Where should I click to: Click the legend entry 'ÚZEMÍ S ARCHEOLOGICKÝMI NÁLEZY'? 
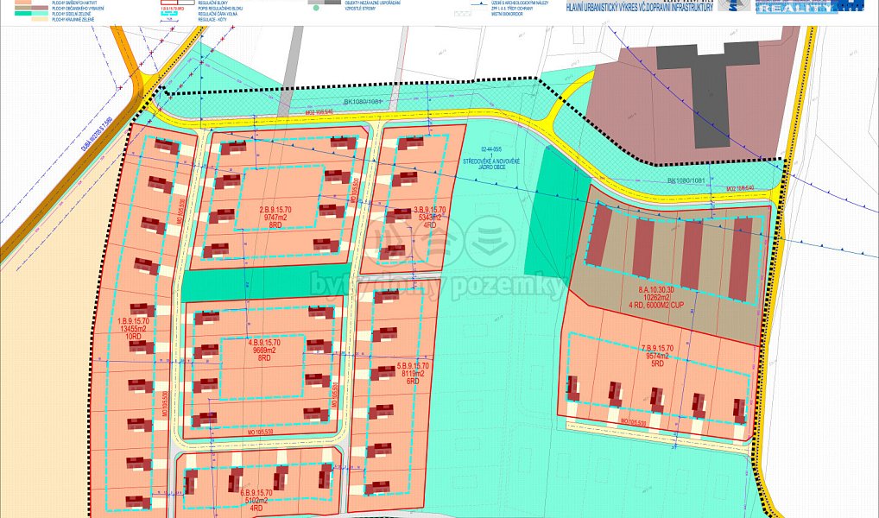[x=520, y=3]
